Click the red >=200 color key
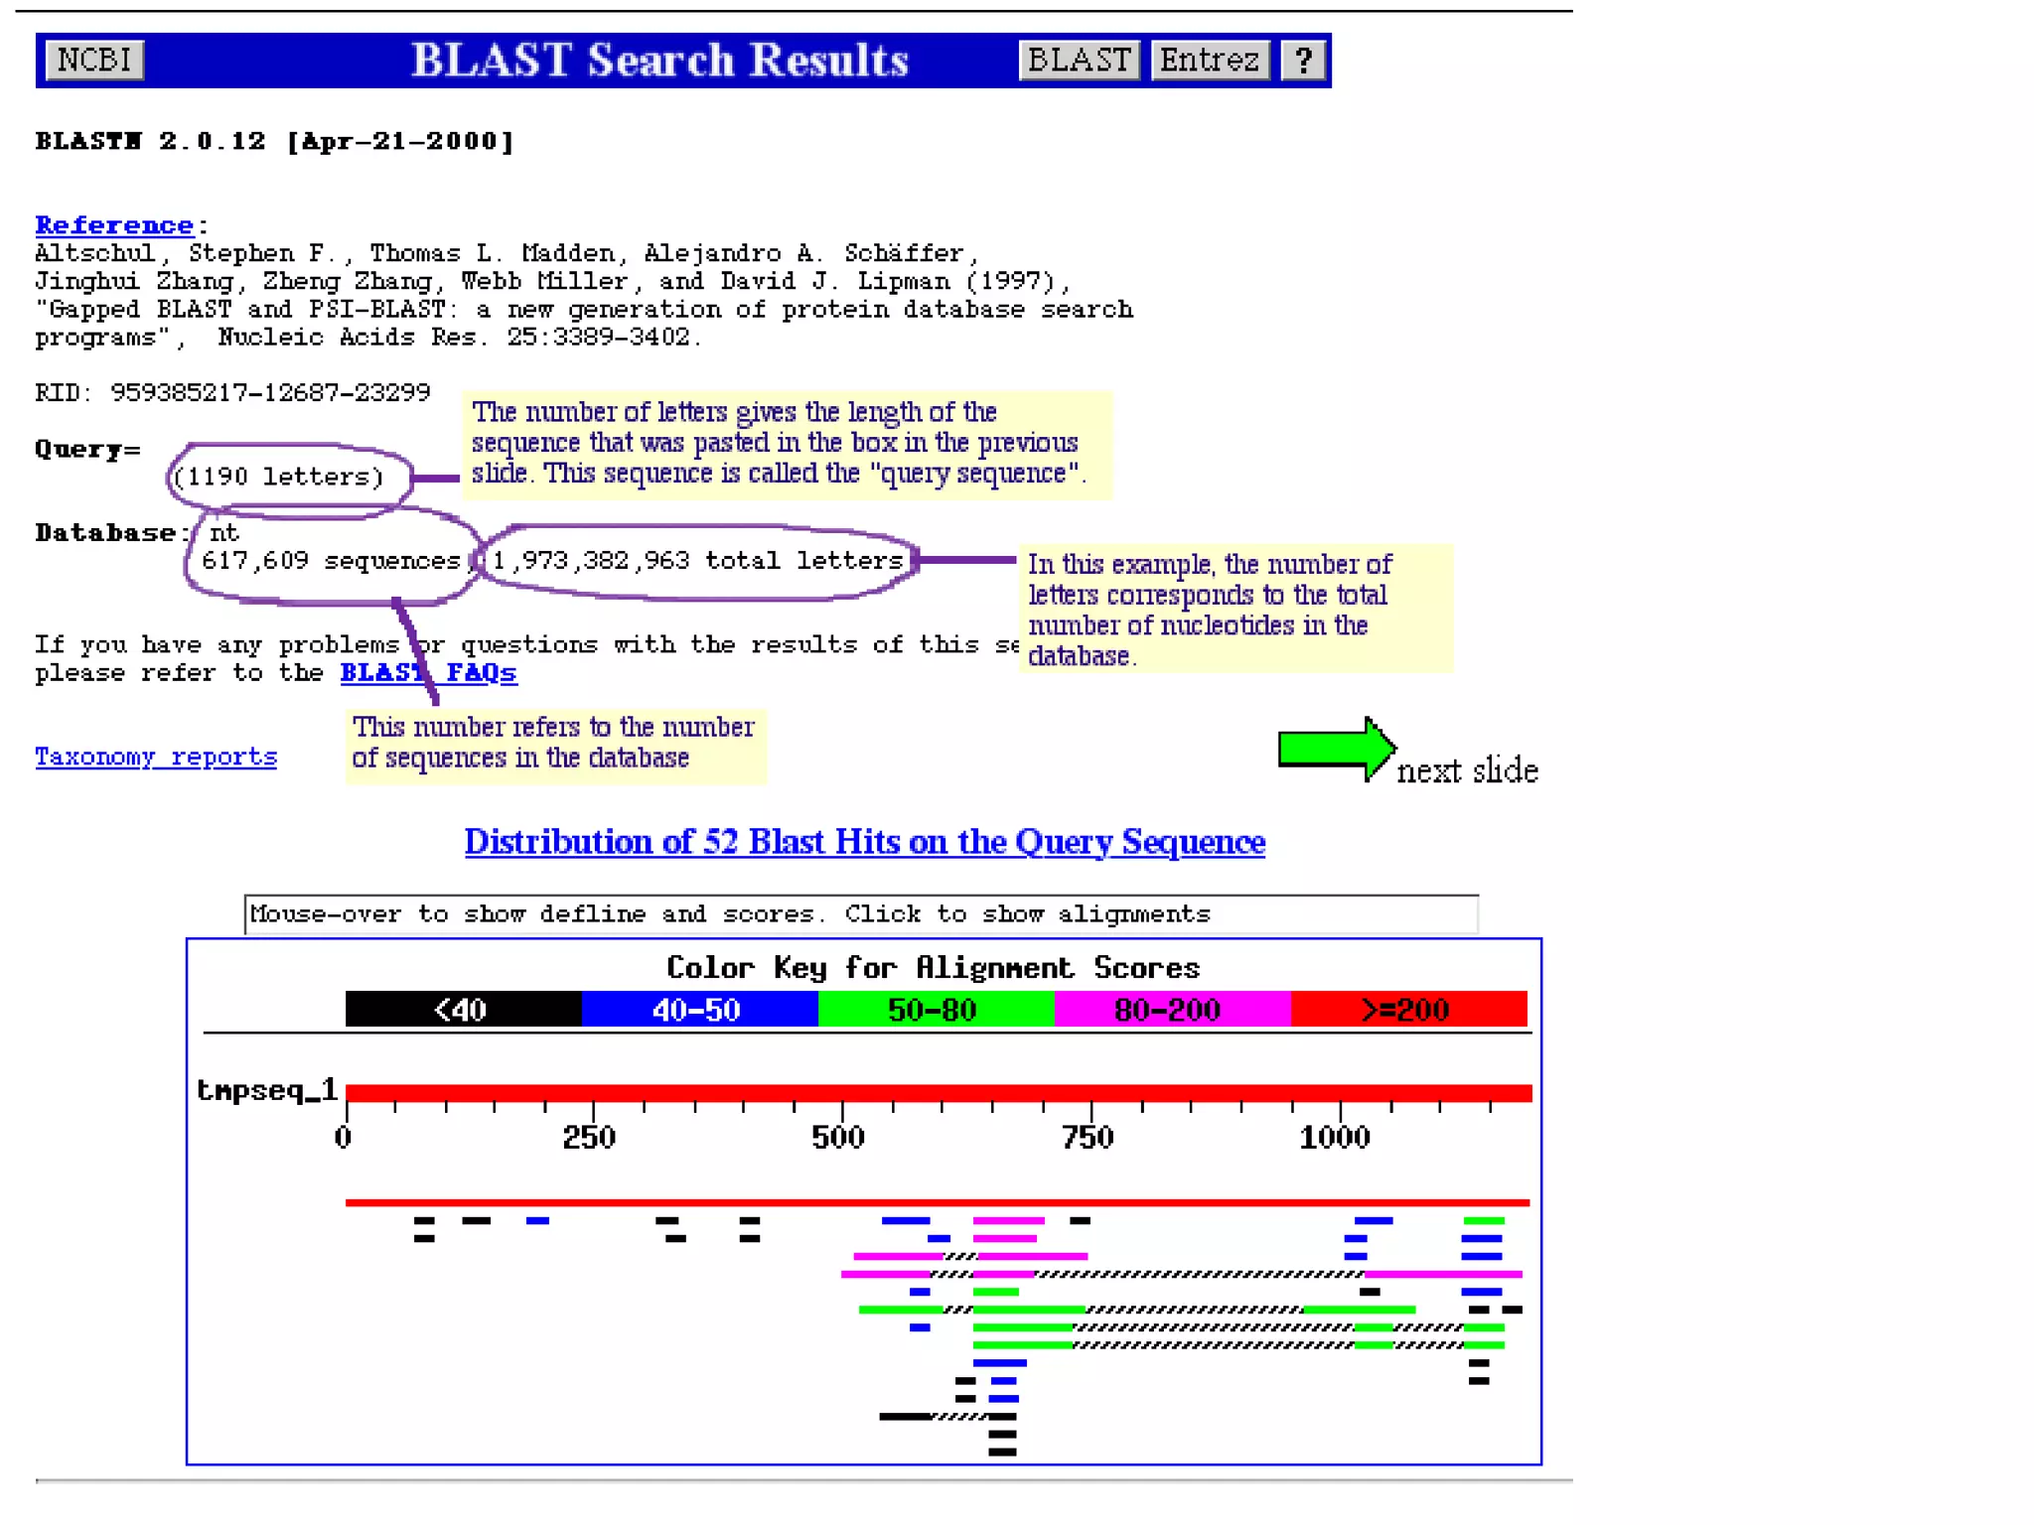The image size is (2034, 1525). pyautogui.click(x=1407, y=1010)
